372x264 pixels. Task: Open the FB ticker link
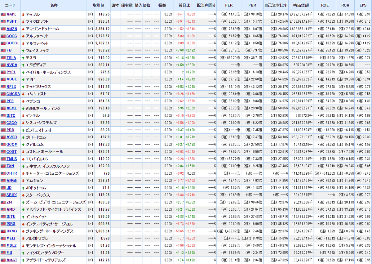(x=9, y=51)
